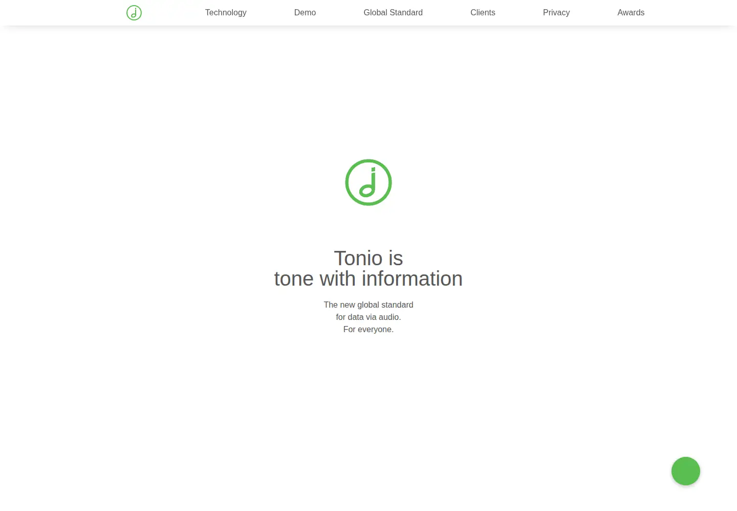Click the "The new global standard" text
The image size is (737, 511).
368,305
